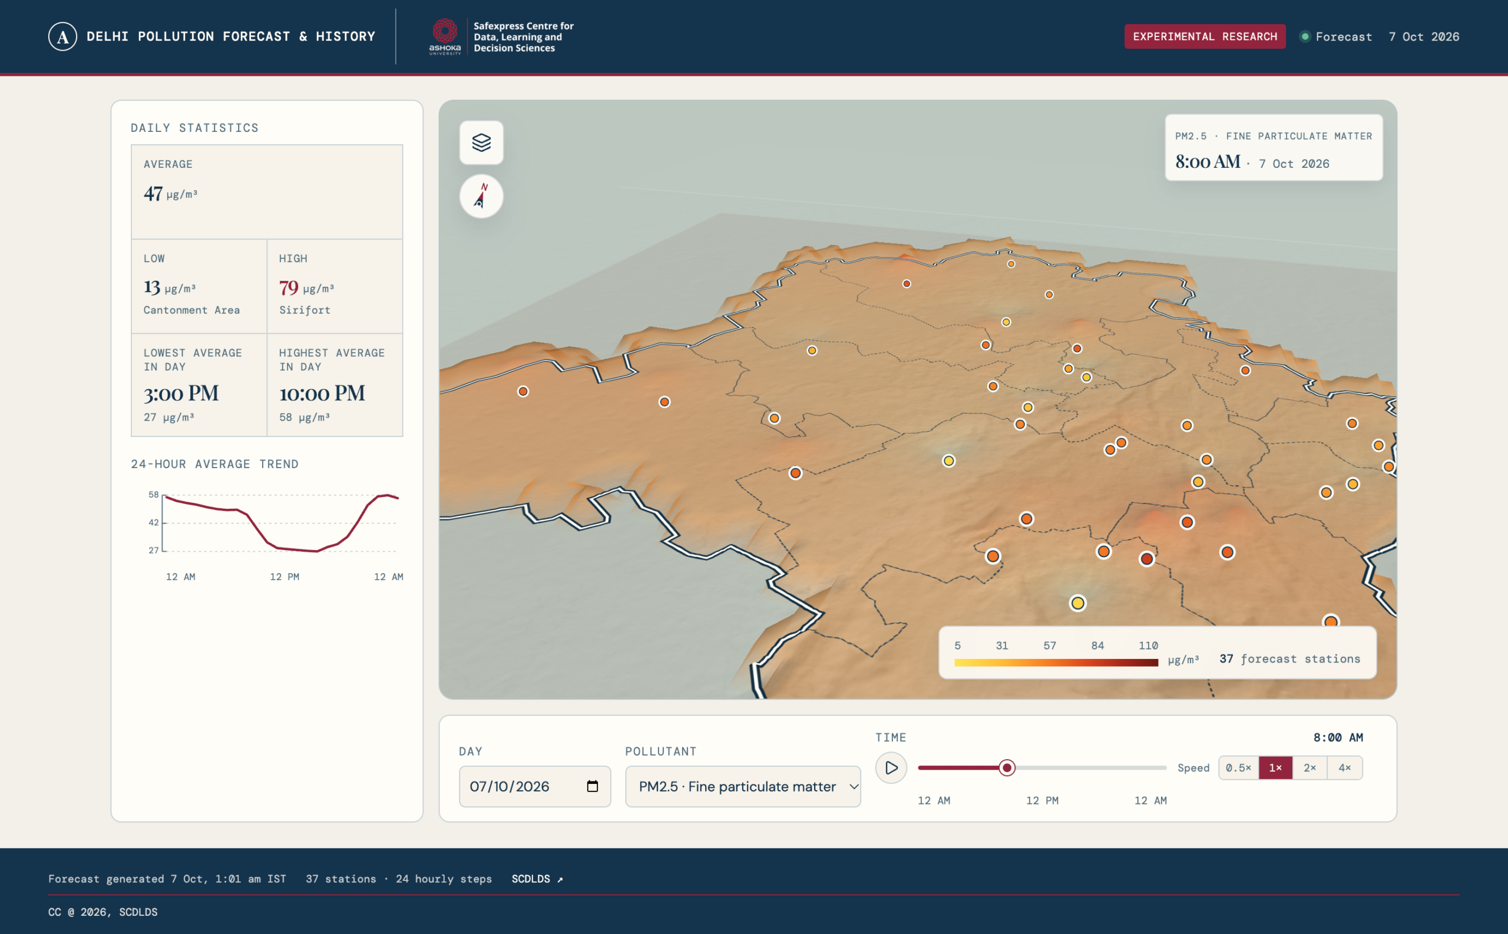Set playback speed to 4×
Image resolution: width=1508 pixels, height=934 pixels.
(1344, 768)
